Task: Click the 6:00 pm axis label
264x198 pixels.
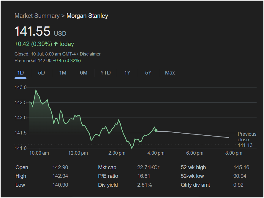Action: (195, 153)
